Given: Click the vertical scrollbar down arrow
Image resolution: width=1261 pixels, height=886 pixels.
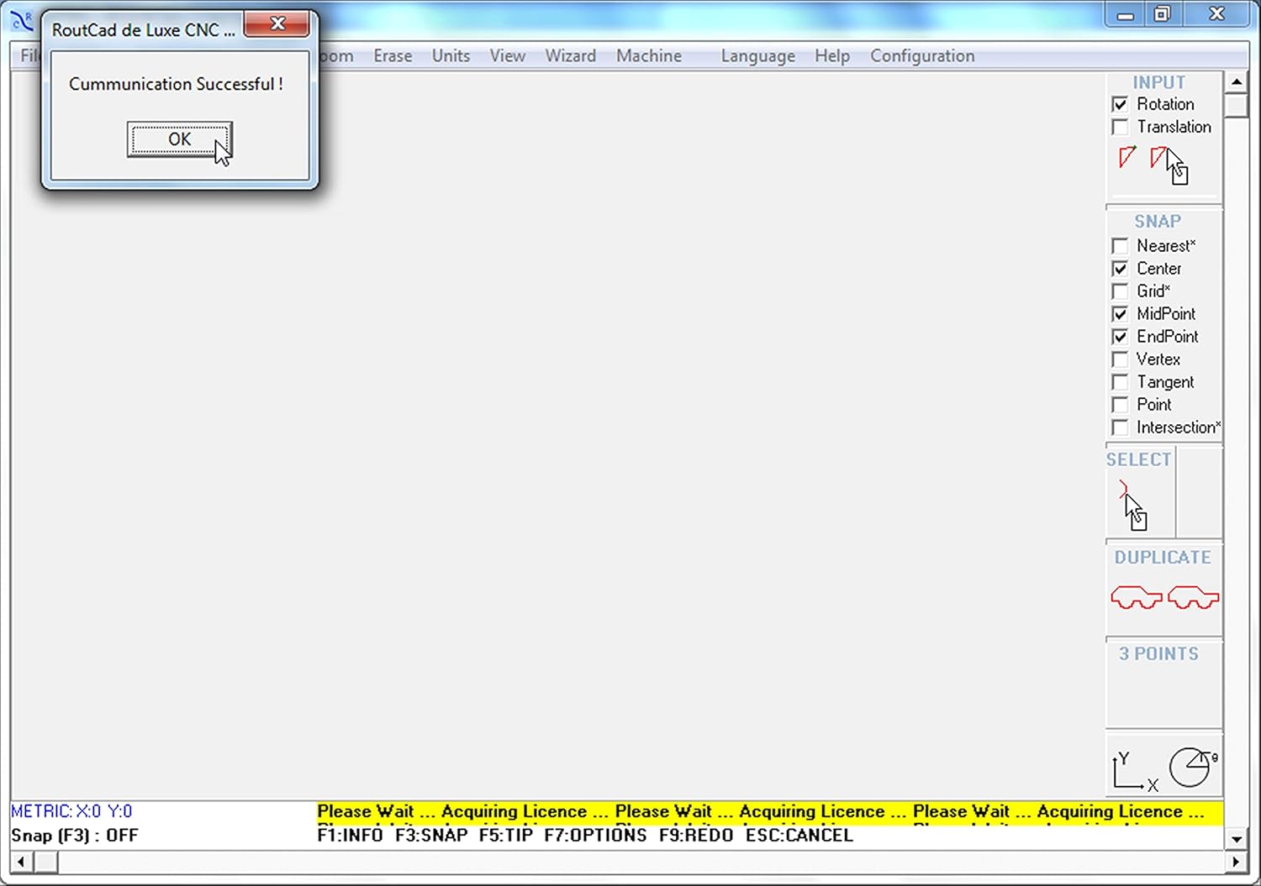Looking at the screenshot, I should pos(1236,838).
